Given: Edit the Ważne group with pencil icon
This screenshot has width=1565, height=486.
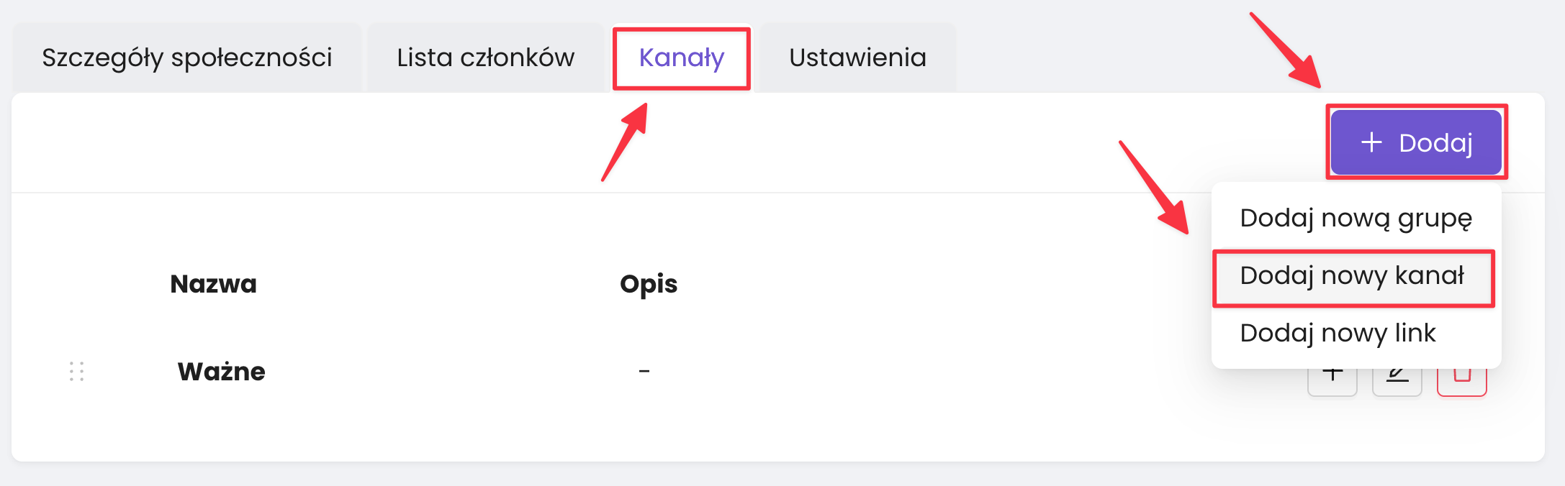Looking at the screenshot, I should click(x=1397, y=380).
